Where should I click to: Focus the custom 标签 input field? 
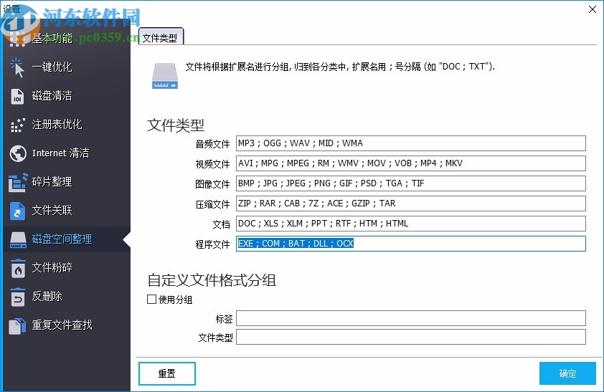coord(410,318)
